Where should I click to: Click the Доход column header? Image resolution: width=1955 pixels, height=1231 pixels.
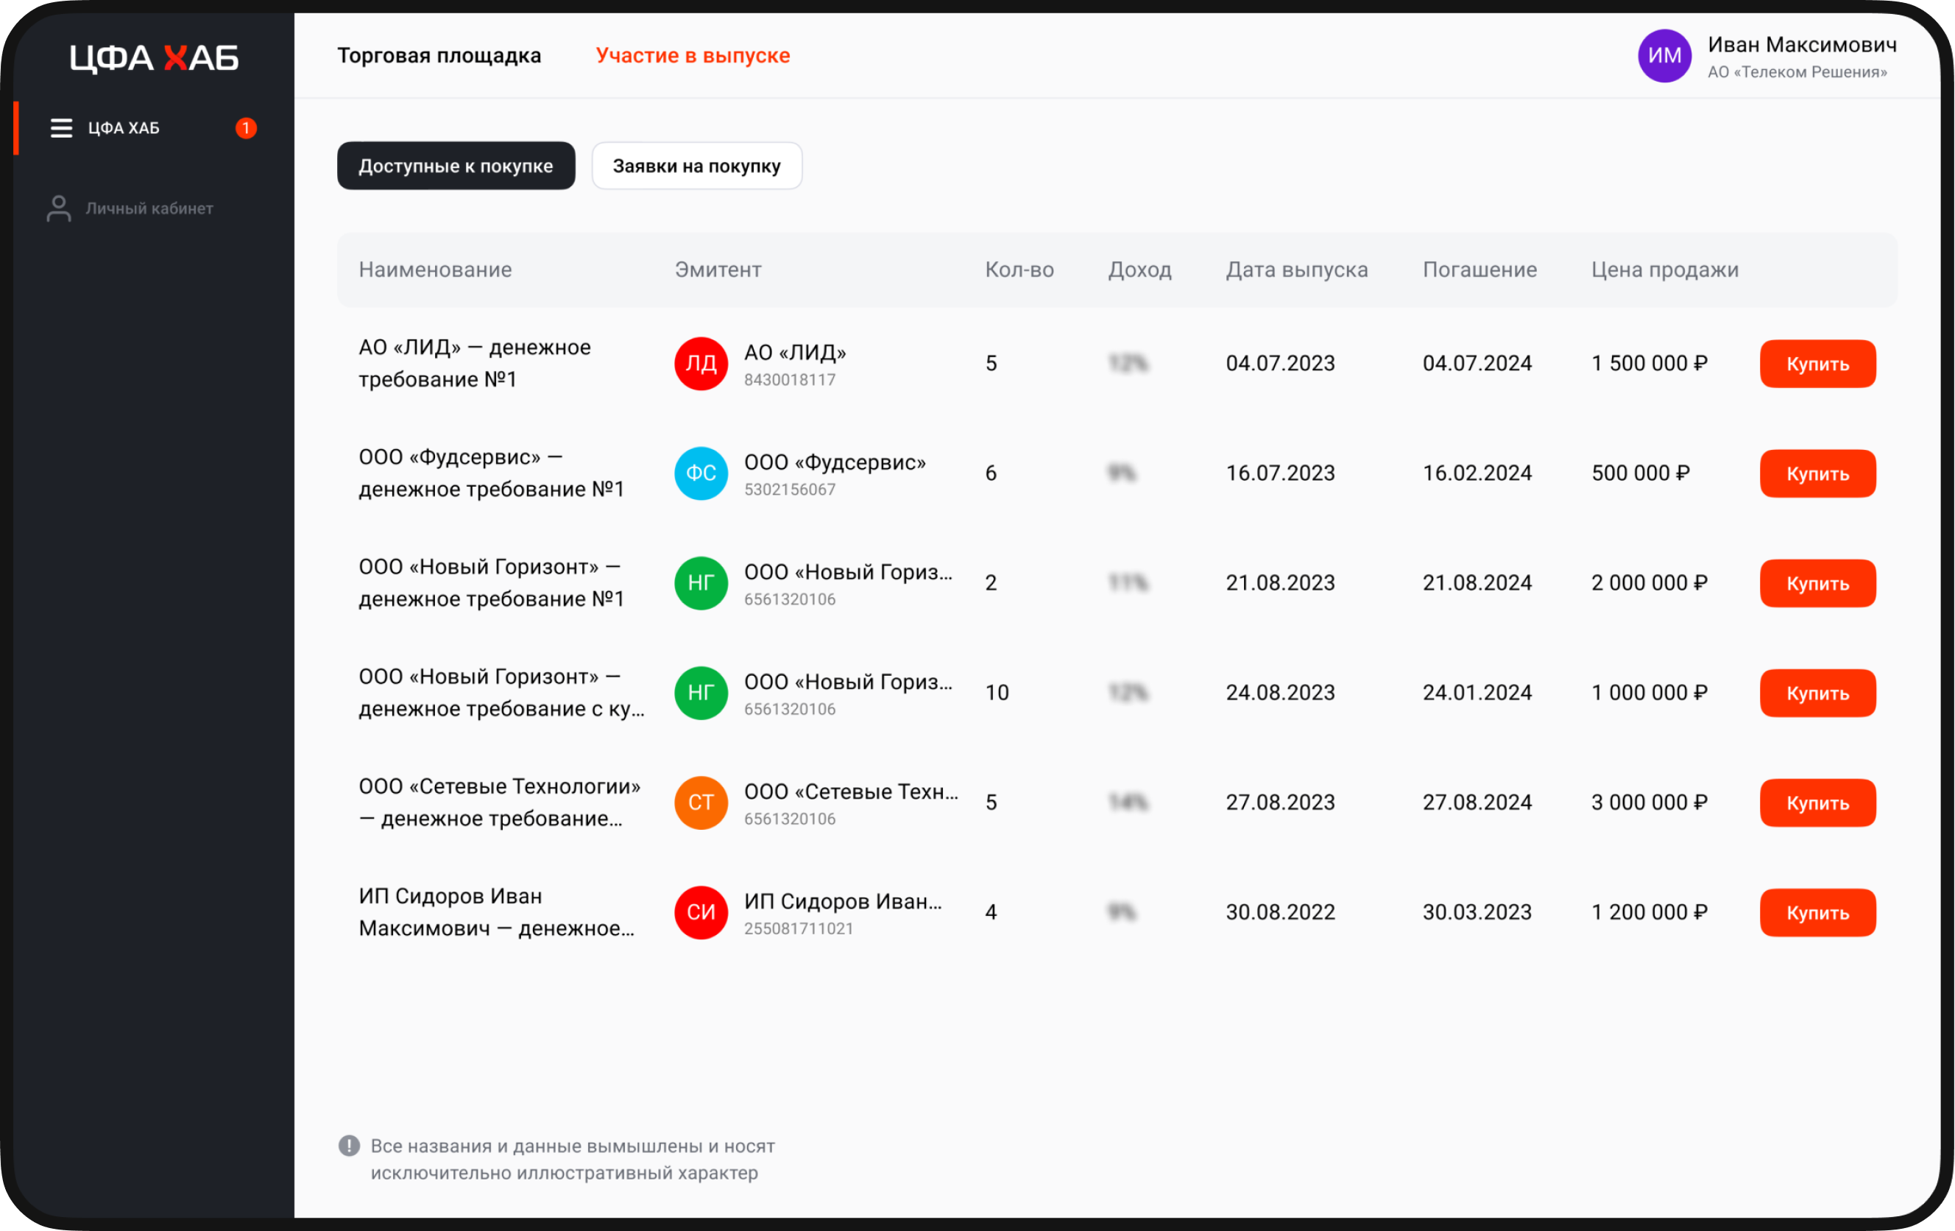pyautogui.click(x=1140, y=269)
